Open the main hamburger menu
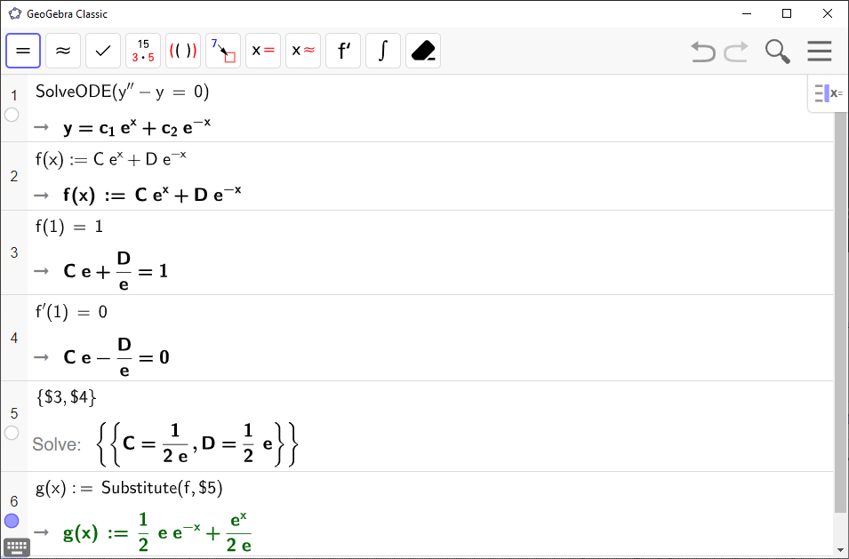 (819, 52)
